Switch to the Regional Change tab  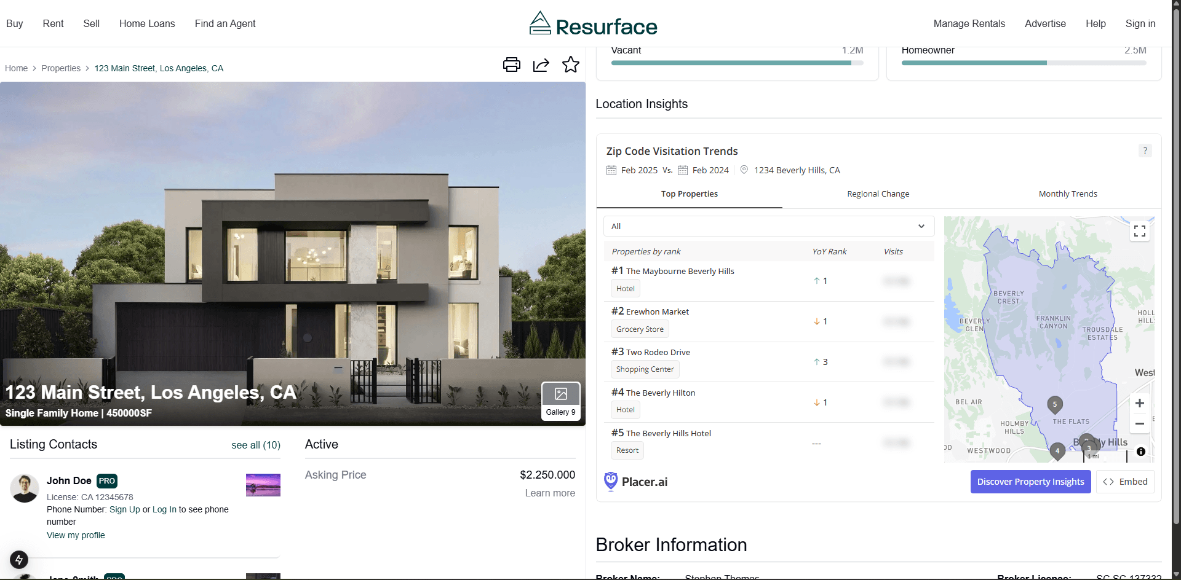click(878, 194)
